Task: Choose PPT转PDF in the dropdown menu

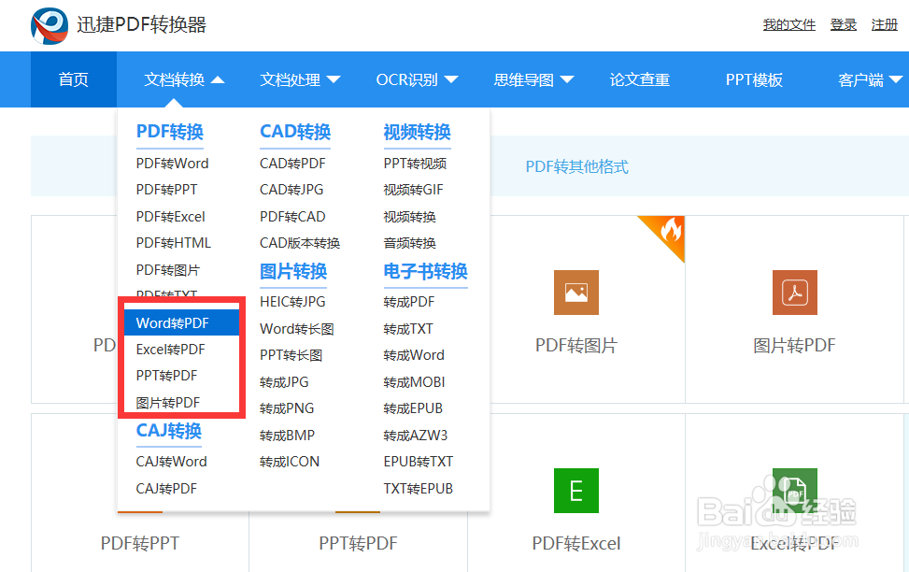Action: point(166,376)
